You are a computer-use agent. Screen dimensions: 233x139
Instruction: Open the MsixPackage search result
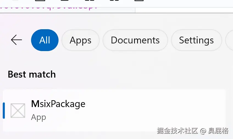coord(114,111)
